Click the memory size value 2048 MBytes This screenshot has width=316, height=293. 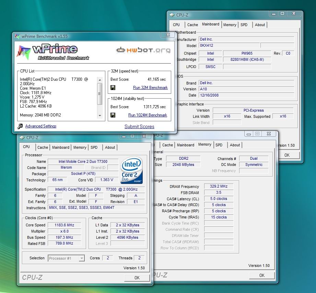[x=183, y=165]
